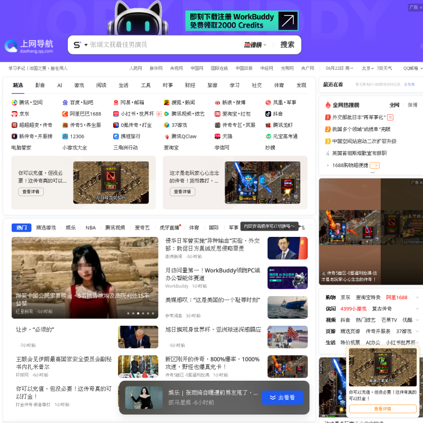Image resolution: width=423 pixels, height=423 pixels.
Task: Open the Douyin music note icon
Action: click(268, 114)
